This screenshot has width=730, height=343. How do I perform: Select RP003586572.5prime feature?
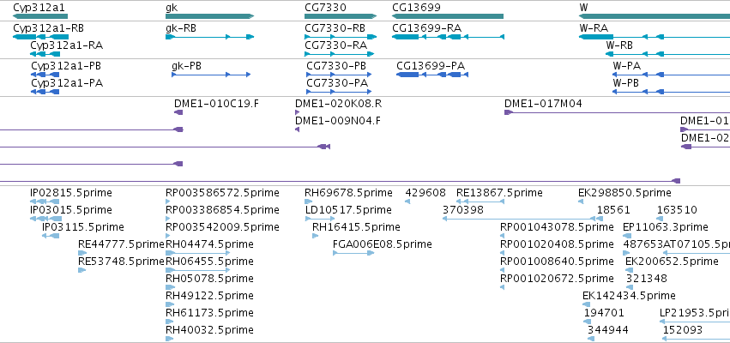coord(167,201)
